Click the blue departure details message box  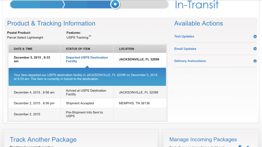pos(87,77)
